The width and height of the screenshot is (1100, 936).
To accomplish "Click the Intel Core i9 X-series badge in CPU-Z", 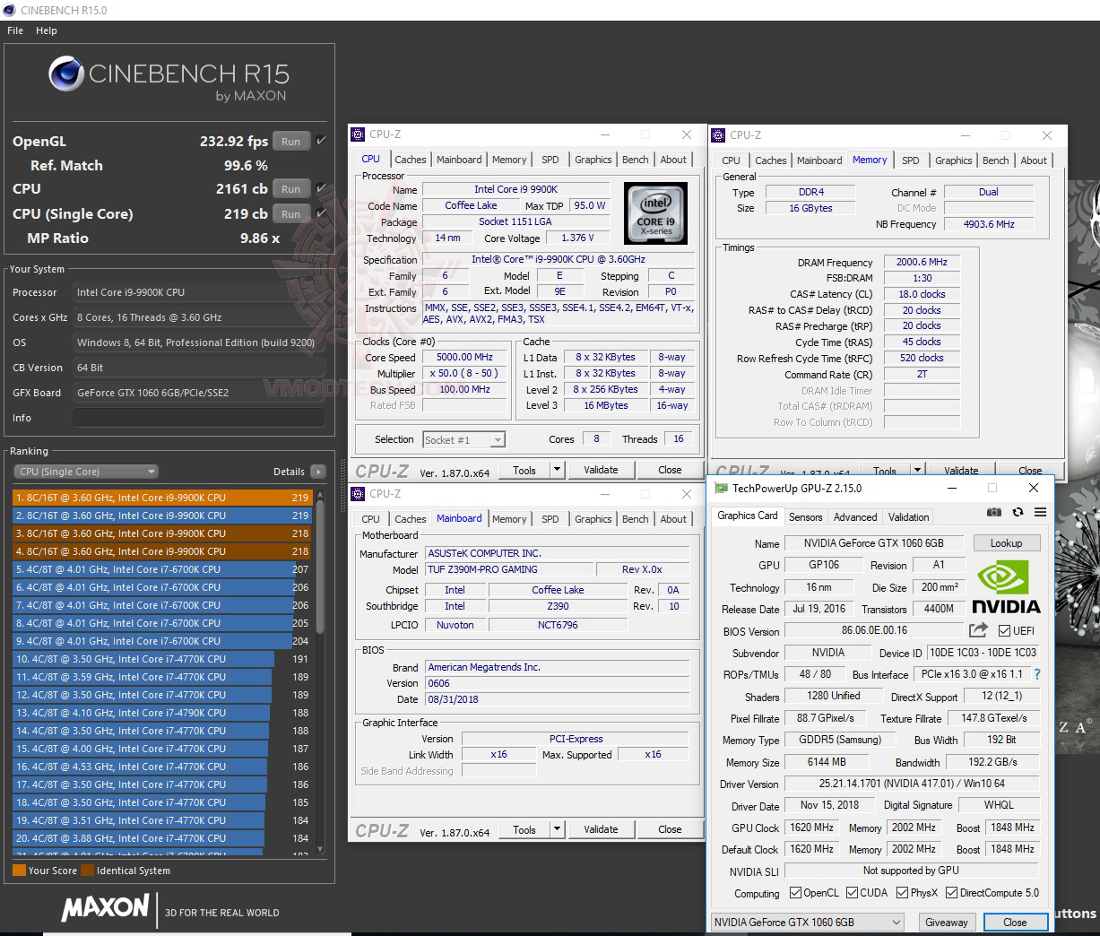I will click(655, 213).
